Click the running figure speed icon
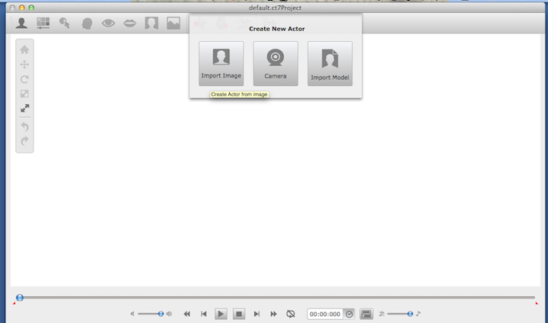The width and height of the screenshot is (548, 323). pyautogui.click(x=381, y=314)
